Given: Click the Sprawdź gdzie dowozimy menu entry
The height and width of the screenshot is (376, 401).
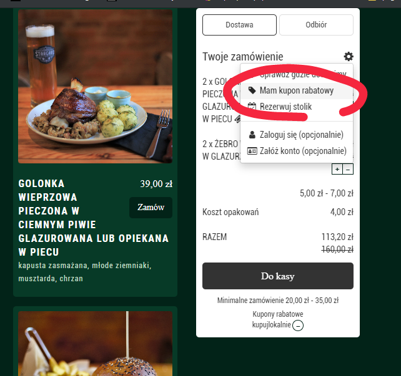Looking at the screenshot, I should 297,74.
